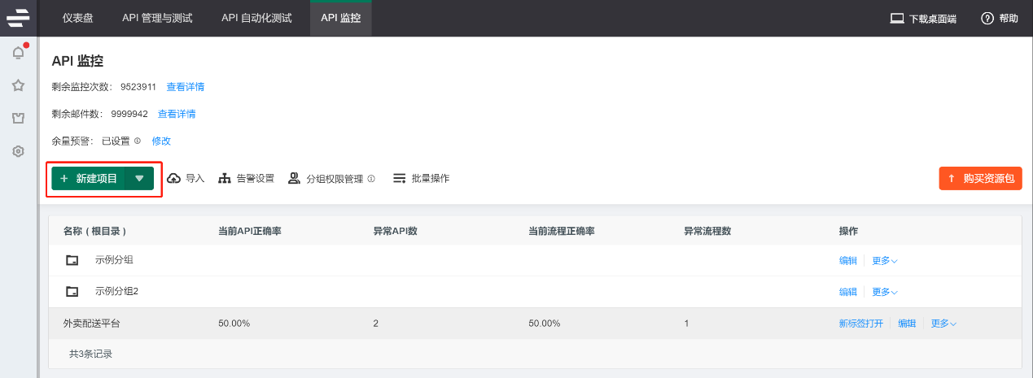Expand 更多 menu for 外卖配送平台
This screenshot has width=1033, height=378.
coord(943,324)
